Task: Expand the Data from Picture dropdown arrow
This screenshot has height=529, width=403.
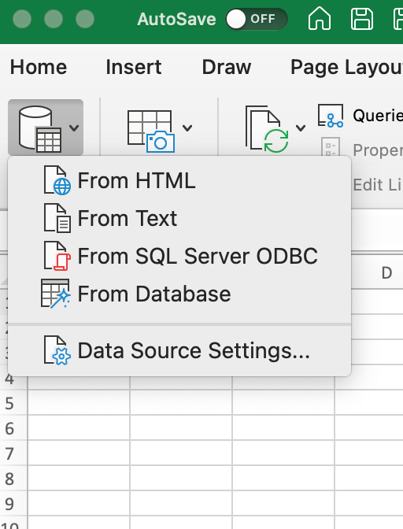Action: tap(187, 128)
